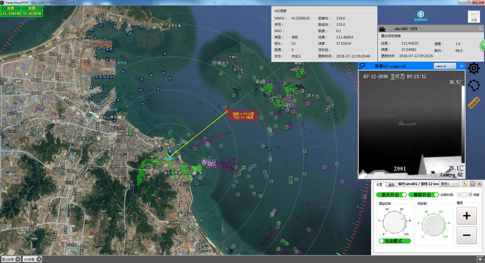Expand the 配色1 color scheme dropdown
Screen dimensions: 485x263
(x=449, y=184)
